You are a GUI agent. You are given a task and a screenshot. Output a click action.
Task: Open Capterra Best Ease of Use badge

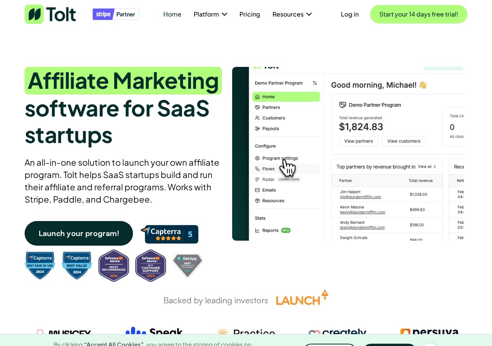pos(40,265)
